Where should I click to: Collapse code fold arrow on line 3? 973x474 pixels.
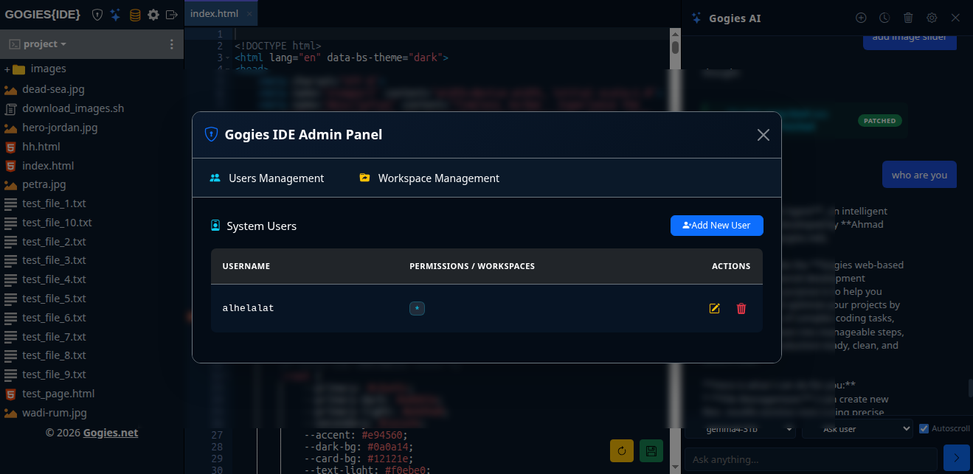tap(229, 57)
